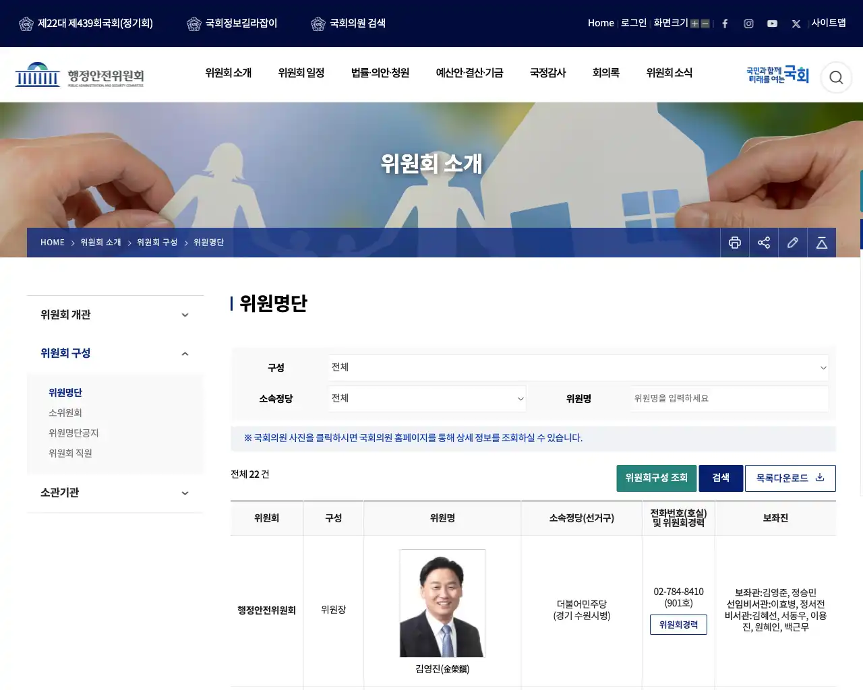Image resolution: width=863 pixels, height=690 pixels.
Task: Open 위원회 소개 main menu
Action: click(x=229, y=73)
